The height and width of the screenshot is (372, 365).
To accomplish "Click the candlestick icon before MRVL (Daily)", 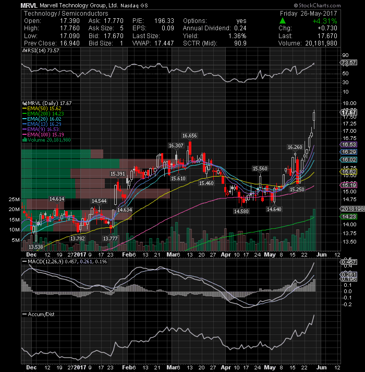I will [x=25, y=103].
